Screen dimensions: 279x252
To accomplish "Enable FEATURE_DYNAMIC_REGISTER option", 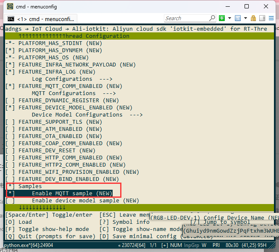I will [62, 101].
